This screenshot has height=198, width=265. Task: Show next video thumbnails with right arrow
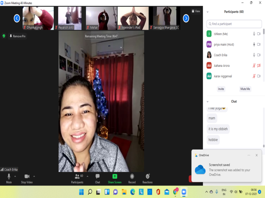186,18
